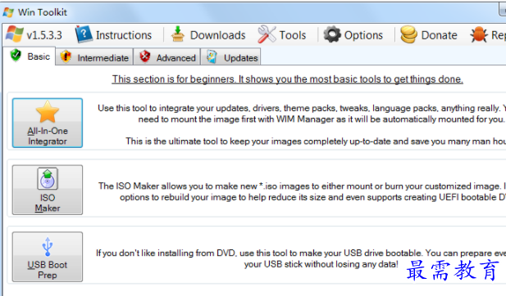
Task: Switch to the Basic tab
Action: pos(30,56)
